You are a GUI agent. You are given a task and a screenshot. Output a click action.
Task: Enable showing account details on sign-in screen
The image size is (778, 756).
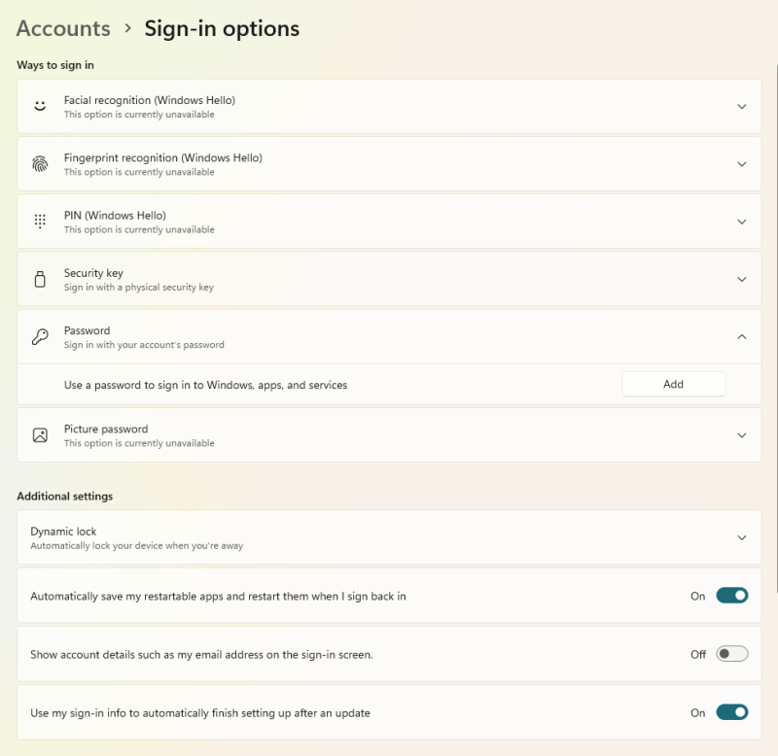[731, 654]
